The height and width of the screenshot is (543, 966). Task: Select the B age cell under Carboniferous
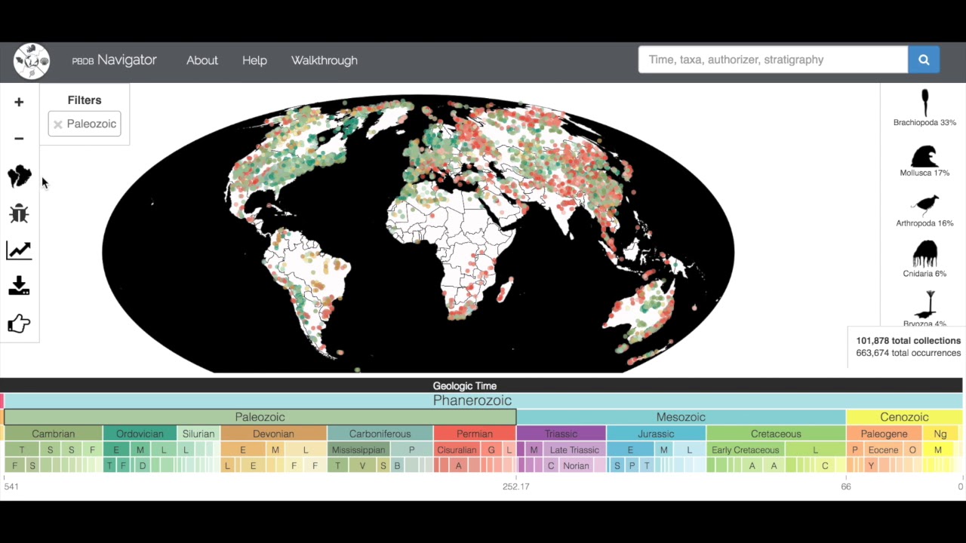(397, 466)
